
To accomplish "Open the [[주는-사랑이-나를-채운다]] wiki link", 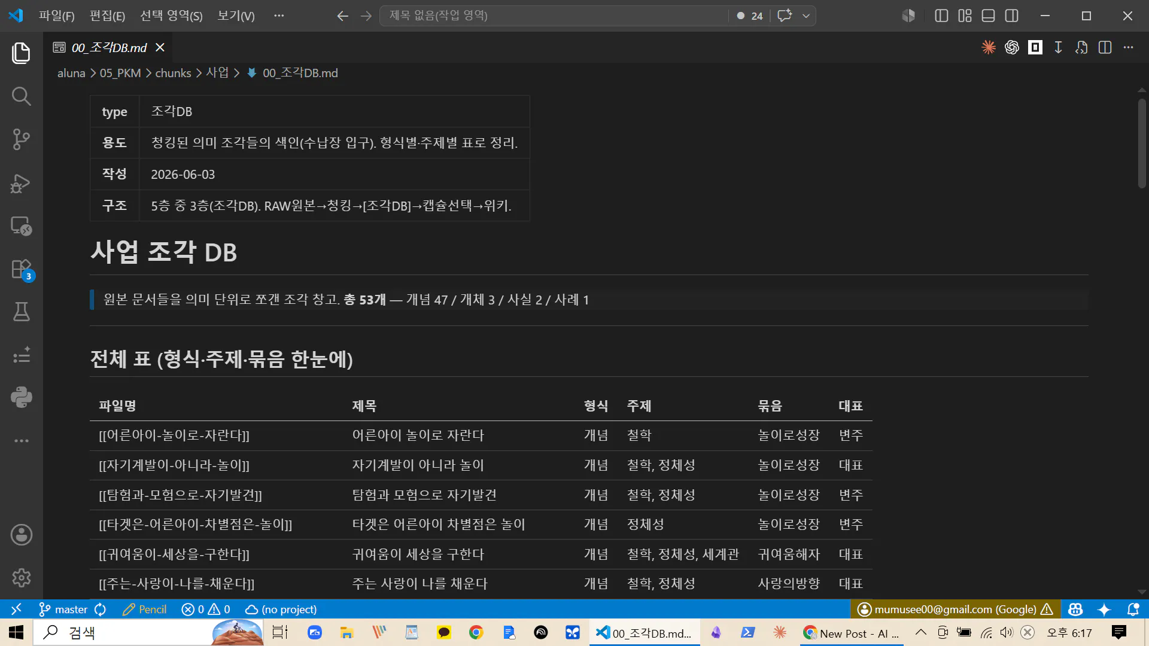I will click(177, 584).
